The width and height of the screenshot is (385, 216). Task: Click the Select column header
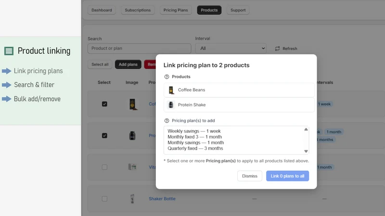click(x=104, y=83)
